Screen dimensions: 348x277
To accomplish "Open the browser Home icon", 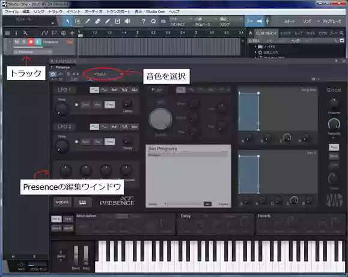I will click(251, 33).
